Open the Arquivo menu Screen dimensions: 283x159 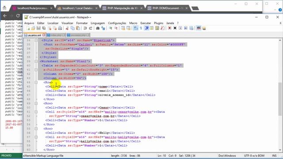click(29, 23)
